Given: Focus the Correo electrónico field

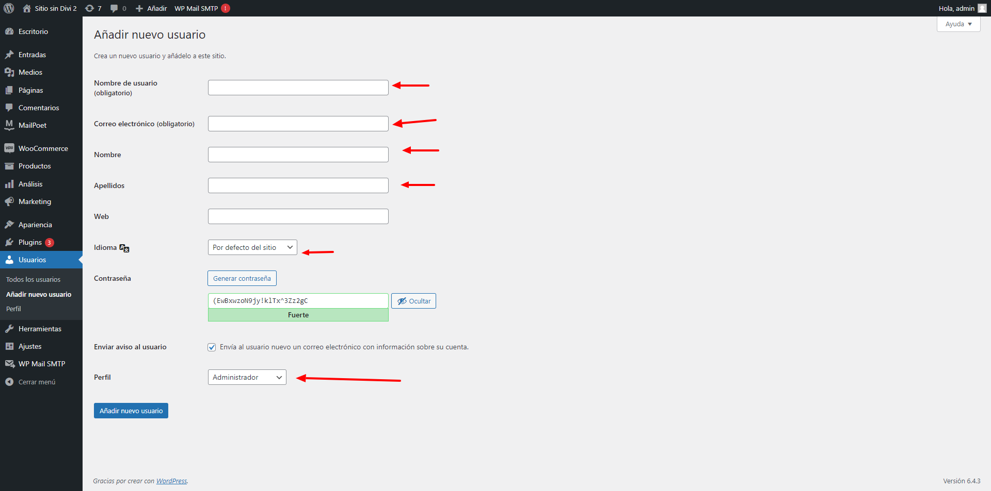Looking at the screenshot, I should [298, 124].
